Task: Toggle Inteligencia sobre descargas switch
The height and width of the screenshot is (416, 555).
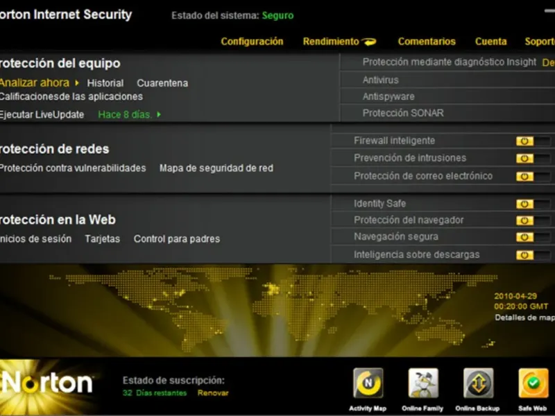Action: pos(533,255)
